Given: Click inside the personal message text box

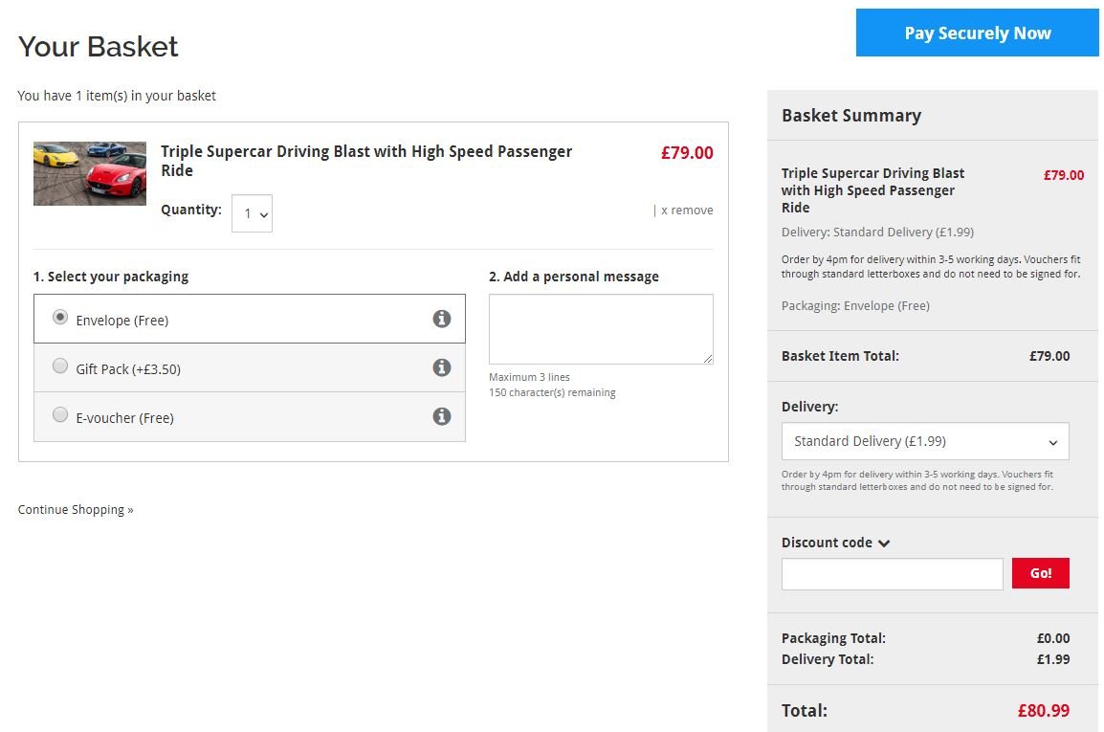Looking at the screenshot, I should tap(600, 328).
